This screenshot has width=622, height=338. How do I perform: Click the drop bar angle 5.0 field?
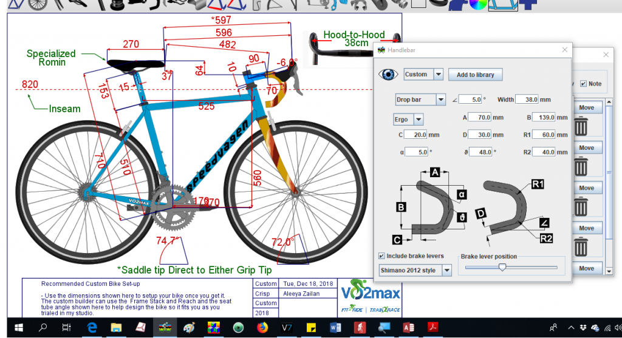coord(471,100)
